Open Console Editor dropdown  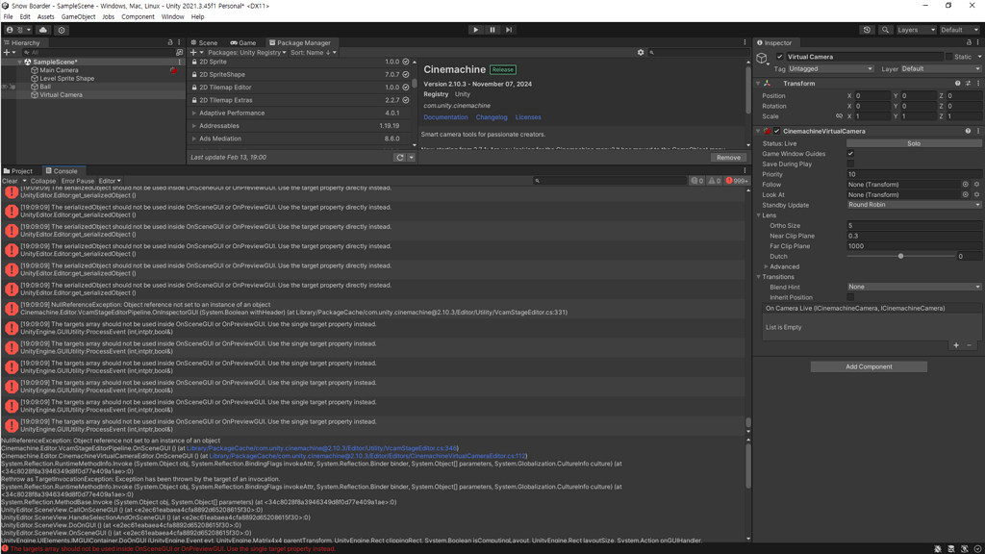(110, 181)
